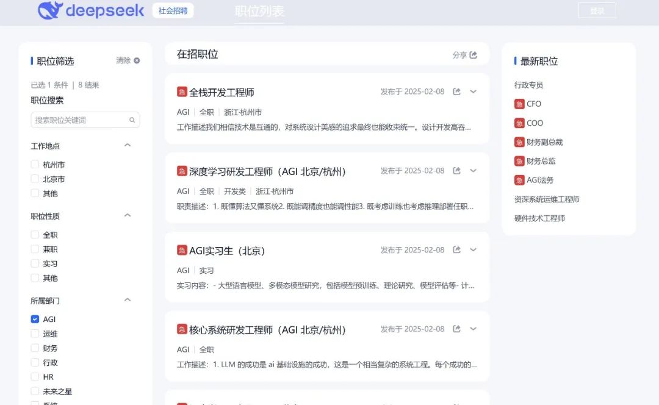Viewport: 659px width, 405px height.
Task: Expand the 全栈开发工程师 job details chevron
Action: tap(474, 91)
